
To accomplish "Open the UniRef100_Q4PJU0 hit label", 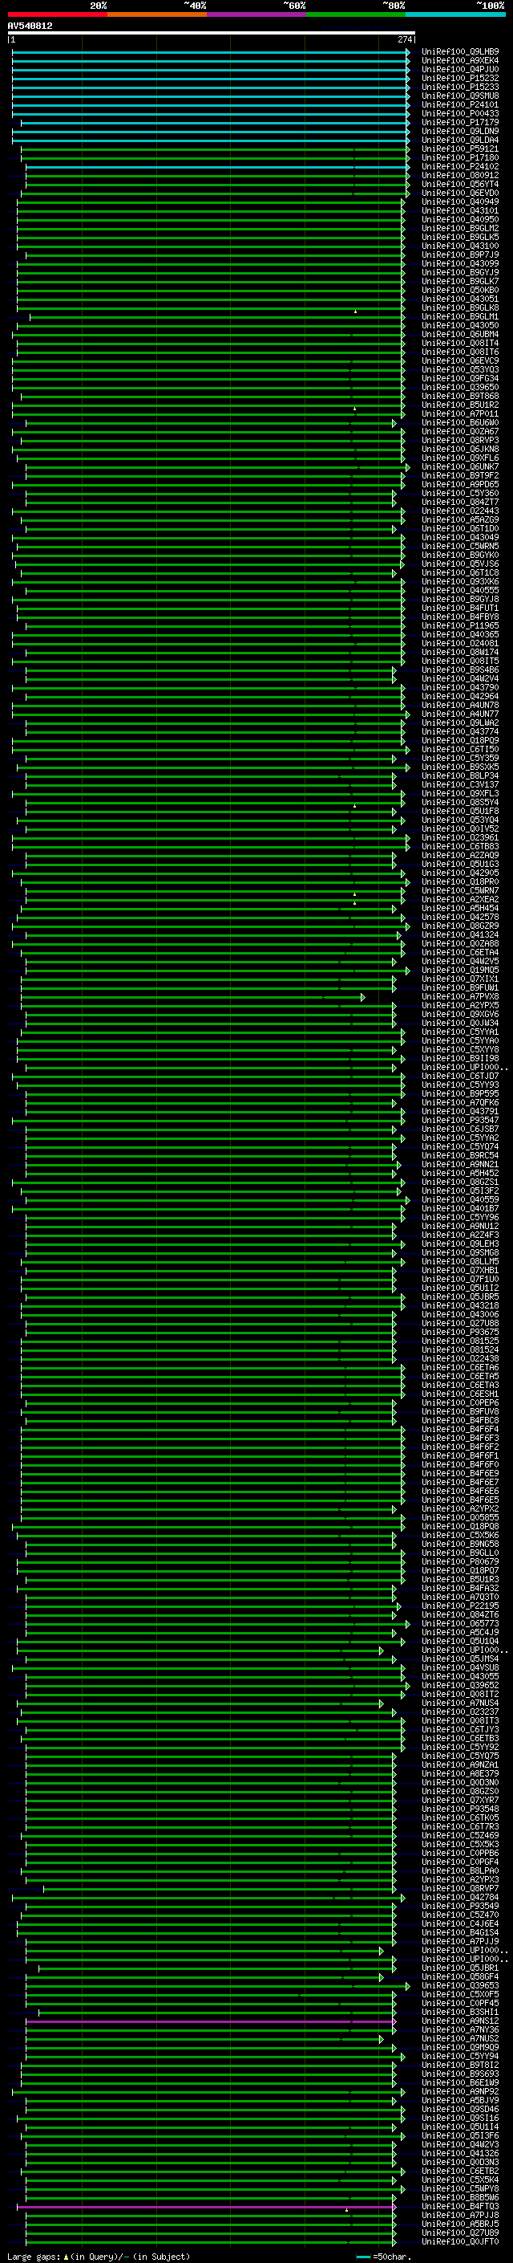I will 460,69.
